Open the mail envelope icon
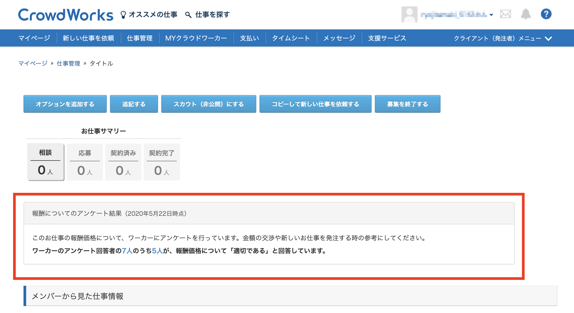The width and height of the screenshot is (574, 313). click(x=505, y=14)
